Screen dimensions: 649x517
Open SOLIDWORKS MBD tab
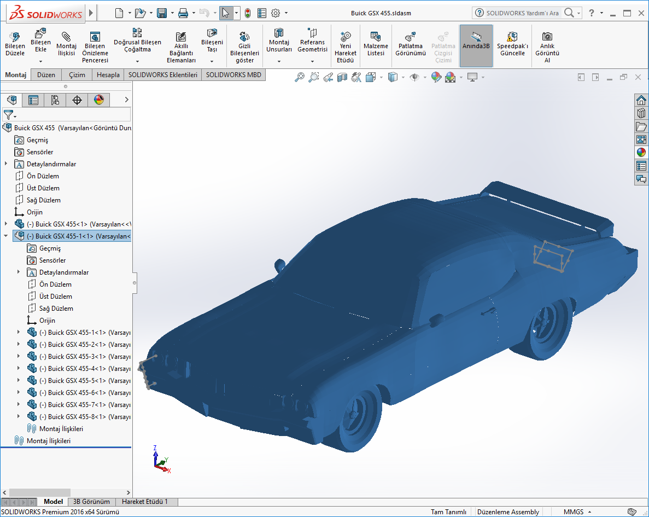point(233,75)
